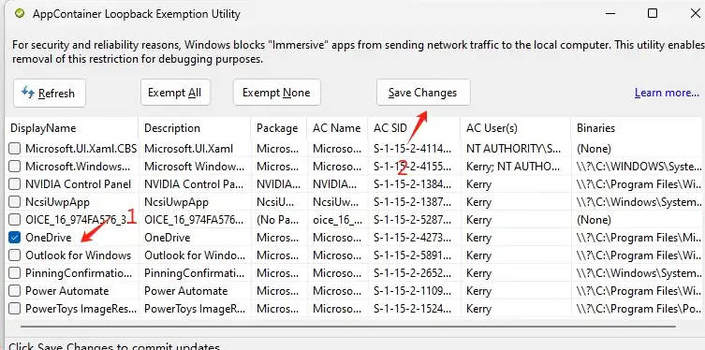Tick the PowerToys ImageResizer checkbox
The height and width of the screenshot is (350, 705).
click(15, 309)
